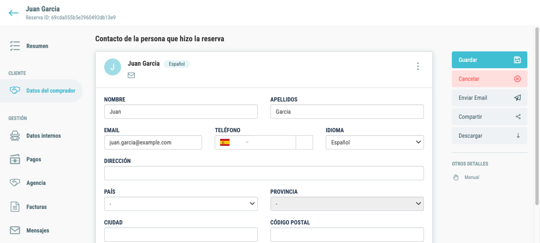
Task: Click the Agencia handshake icon
Action: (x=15, y=183)
